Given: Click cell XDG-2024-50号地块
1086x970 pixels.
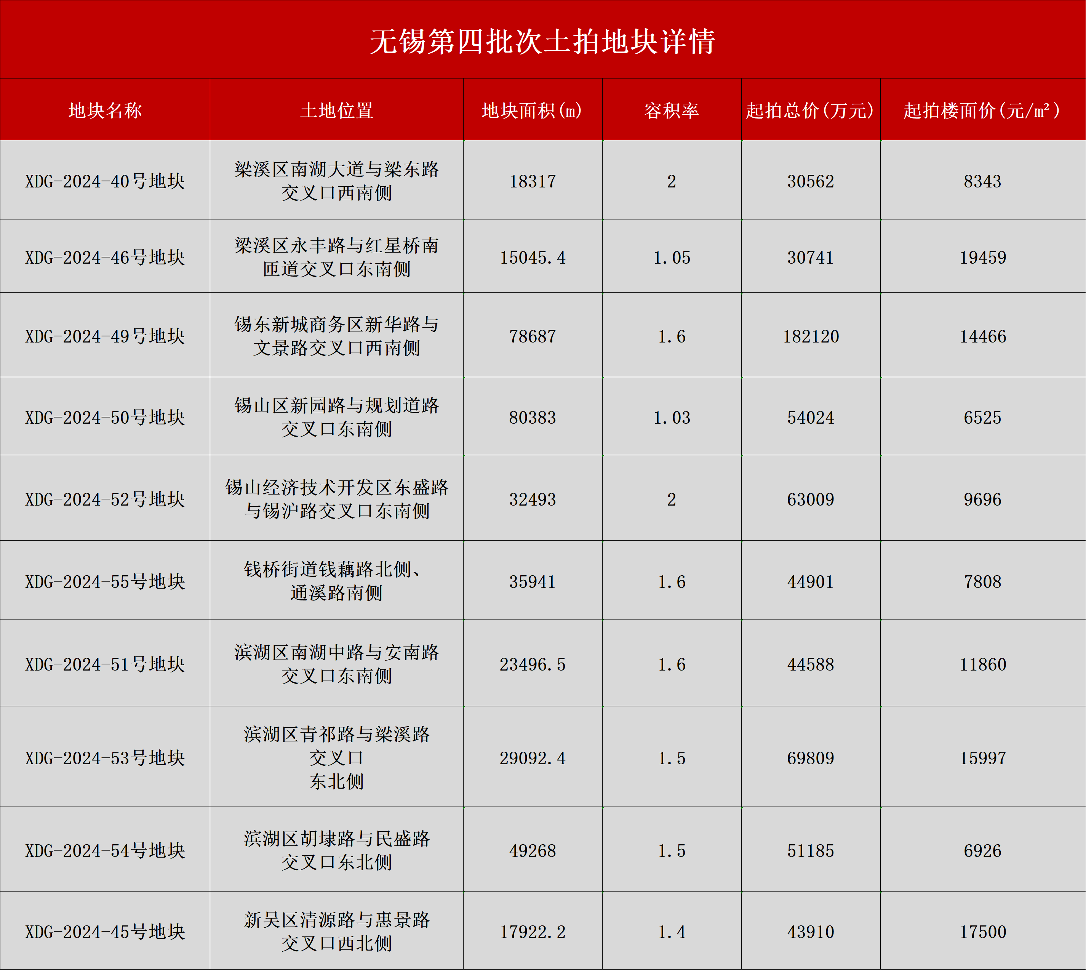Looking at the screenshot, I should tap(105, 417).
